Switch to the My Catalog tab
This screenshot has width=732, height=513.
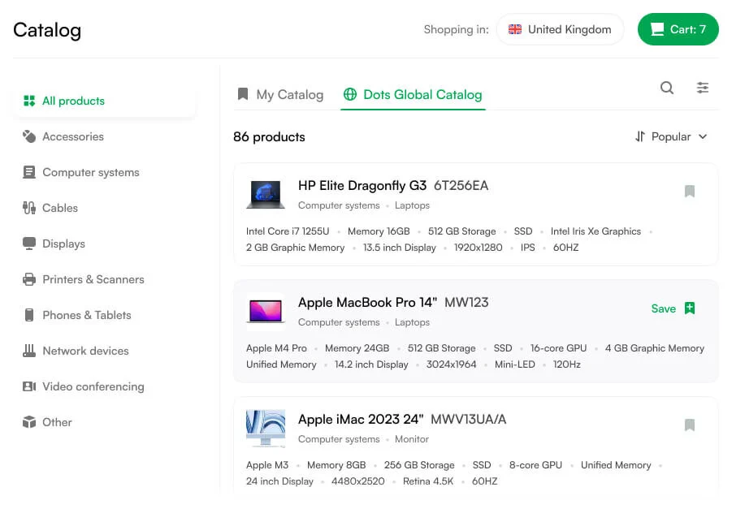(x=280, y=95)
